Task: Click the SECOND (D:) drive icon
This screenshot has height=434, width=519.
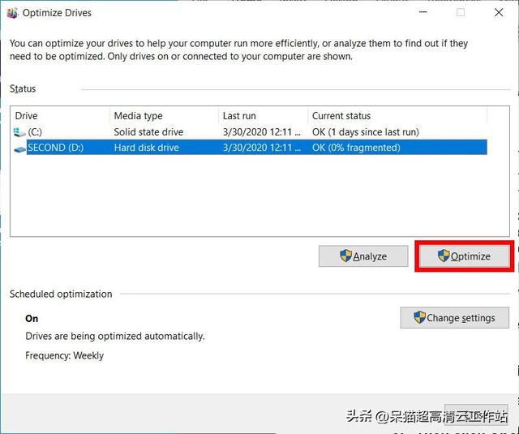Action: click(19, 149)
